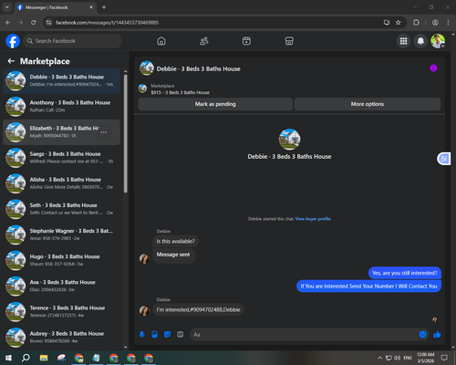Send a thumbs up like
The width and height of the screenshot is (456, 365).
pos(437,335)
